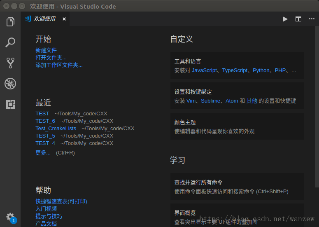Click the (Ctrl+R) shortcut hint text
The width and height of the screenshot is (319, 227).
[x=65, y=153]
